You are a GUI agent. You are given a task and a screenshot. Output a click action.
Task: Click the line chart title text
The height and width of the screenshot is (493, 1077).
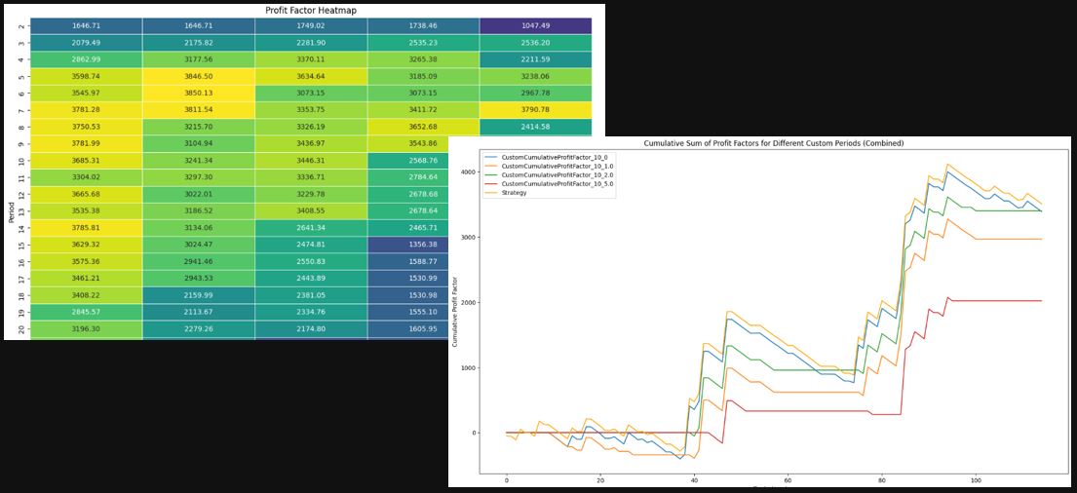pyautogui.click(x=773, y=143)
